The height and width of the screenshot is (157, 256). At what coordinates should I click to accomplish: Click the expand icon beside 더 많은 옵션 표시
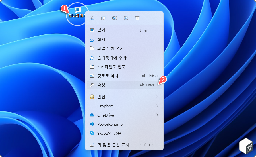[x=92, y=145]
